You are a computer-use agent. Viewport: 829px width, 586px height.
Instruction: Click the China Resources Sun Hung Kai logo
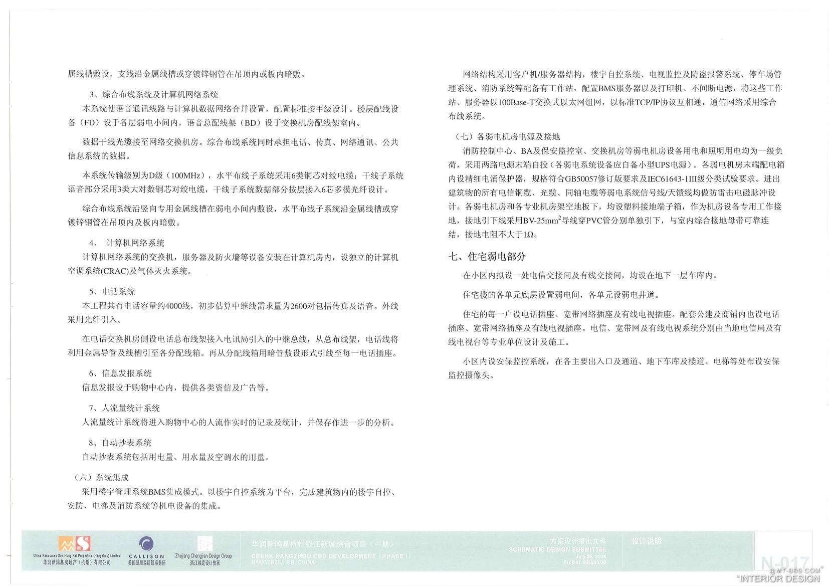pos(75,544)
